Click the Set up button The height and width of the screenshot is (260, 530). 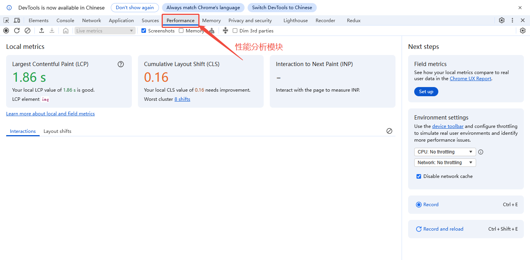click(426, 92)
